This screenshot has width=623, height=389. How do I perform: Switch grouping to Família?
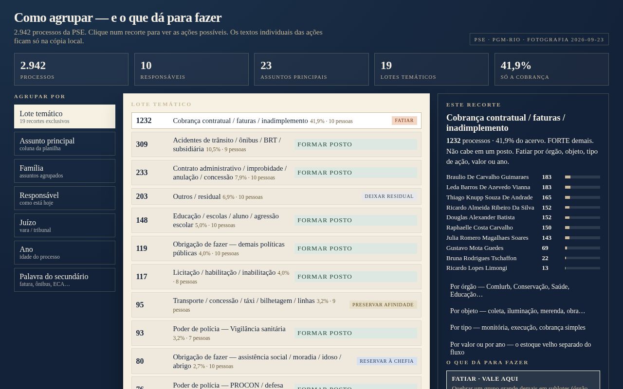[65, 171]
